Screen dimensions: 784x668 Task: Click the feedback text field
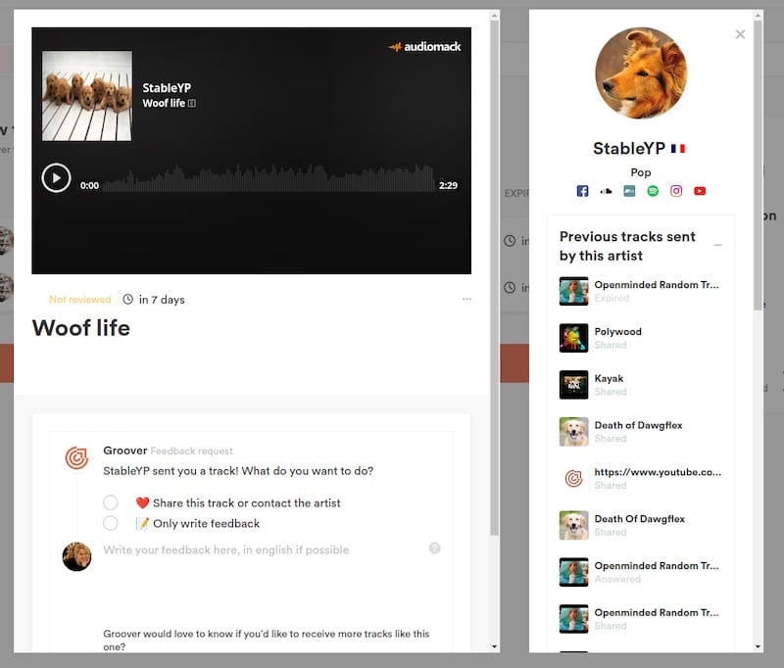(x=263, y=550)
